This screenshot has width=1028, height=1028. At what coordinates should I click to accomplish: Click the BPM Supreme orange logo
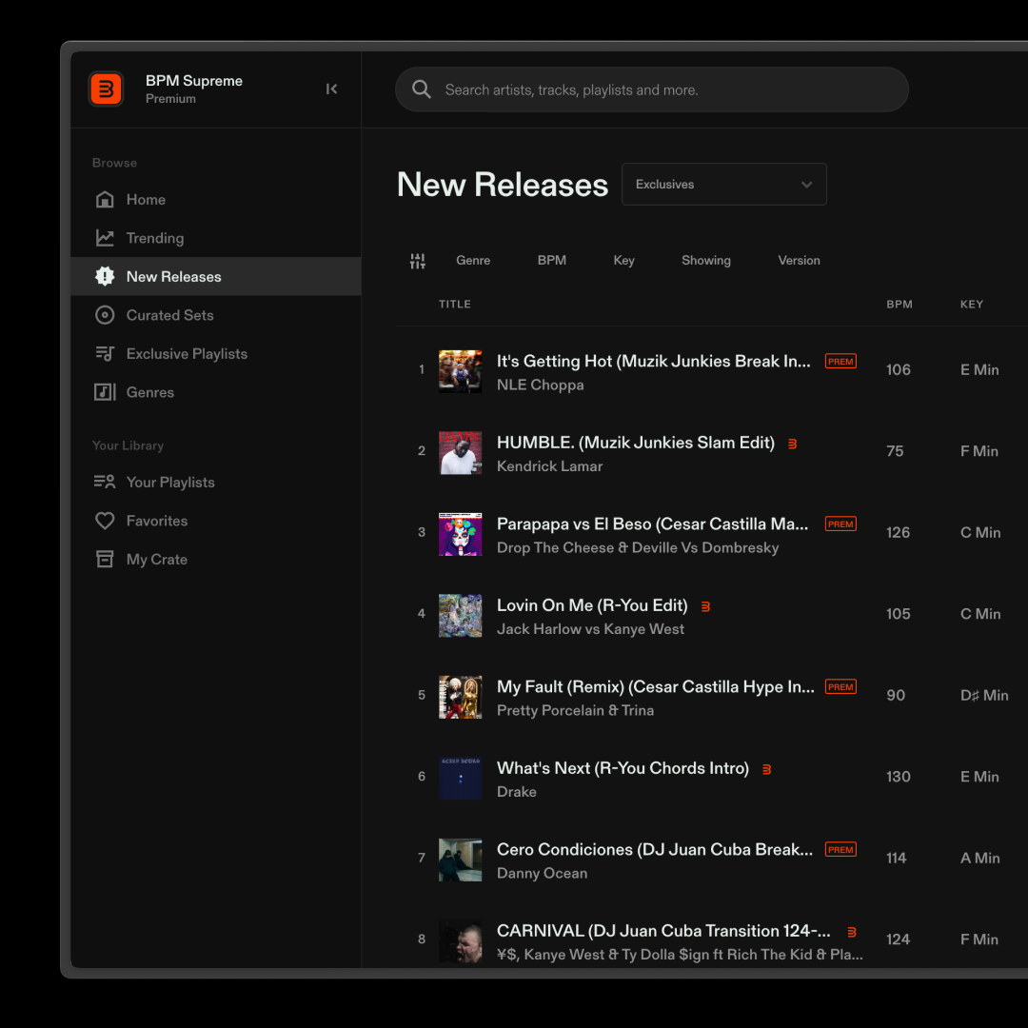point(106,89)
